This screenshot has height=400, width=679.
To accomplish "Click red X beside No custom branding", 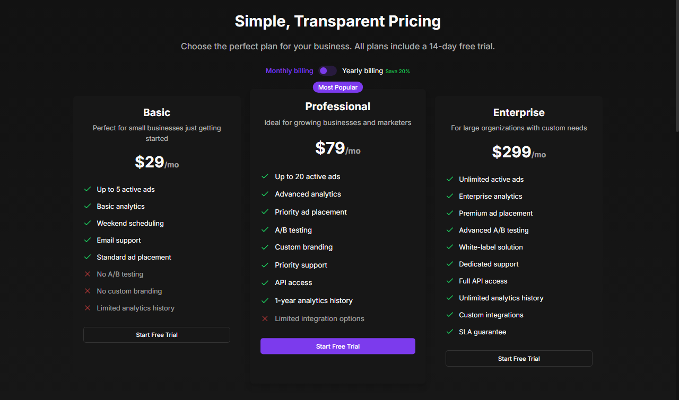I will (88, 291).
